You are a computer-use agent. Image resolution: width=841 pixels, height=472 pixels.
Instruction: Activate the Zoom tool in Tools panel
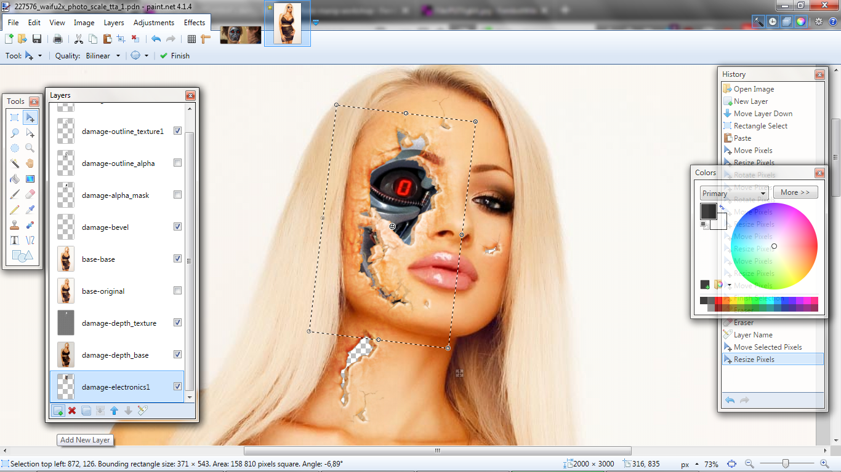coord(30,148)
